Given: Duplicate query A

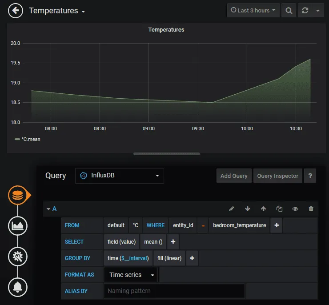Looking at the screenshot, I should (x=279, y=209).
